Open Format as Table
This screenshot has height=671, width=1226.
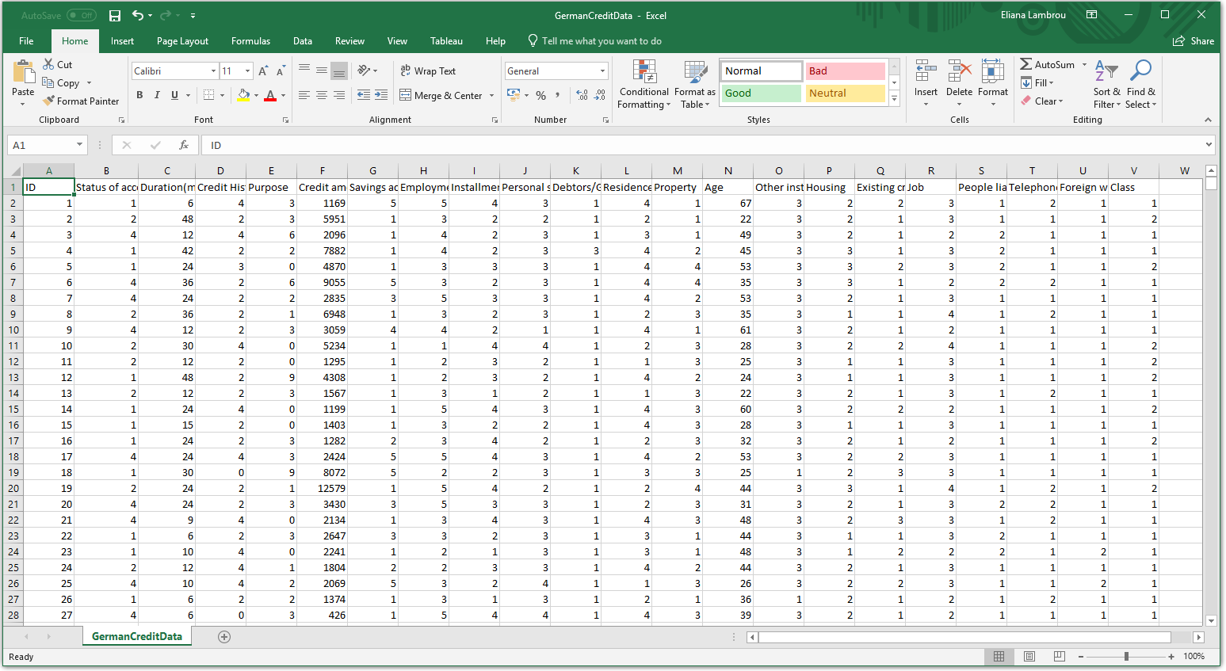click(x=694, y=85)
